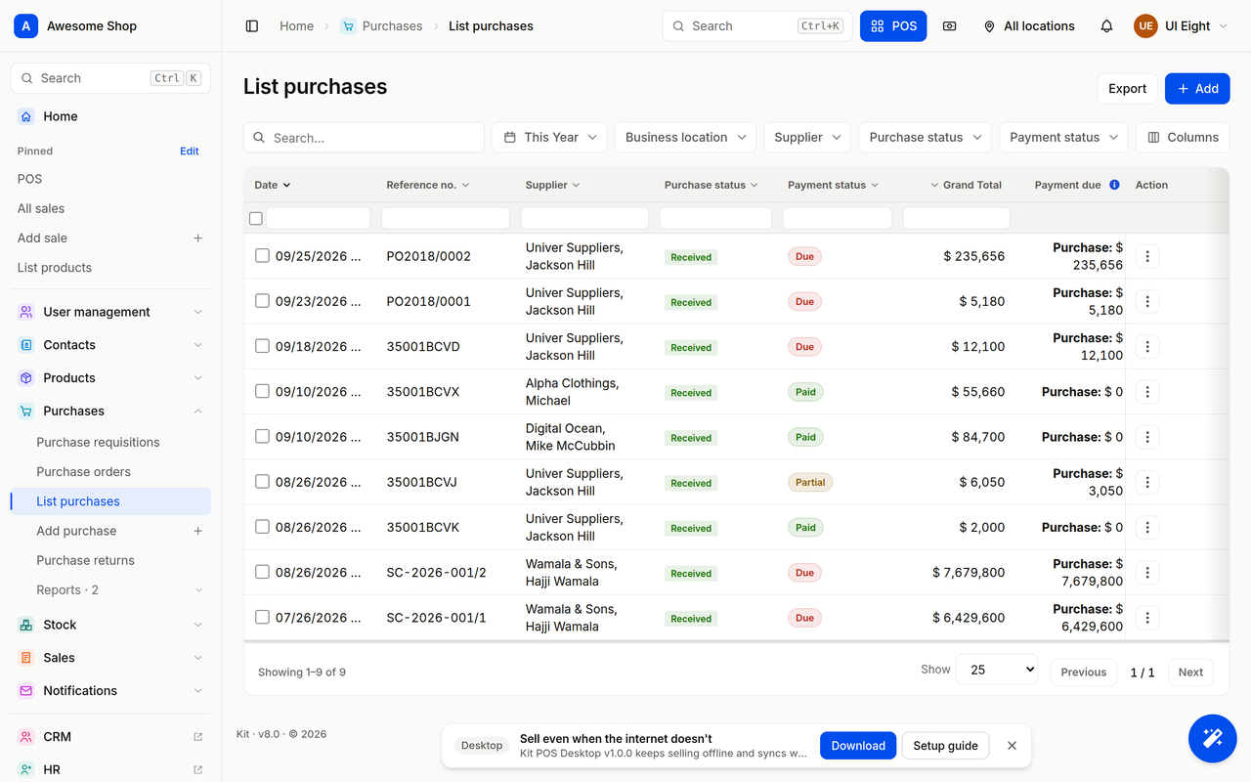Click the Home icon in sidebar
The image size is (1251, 782).
(x=26, y=116)
